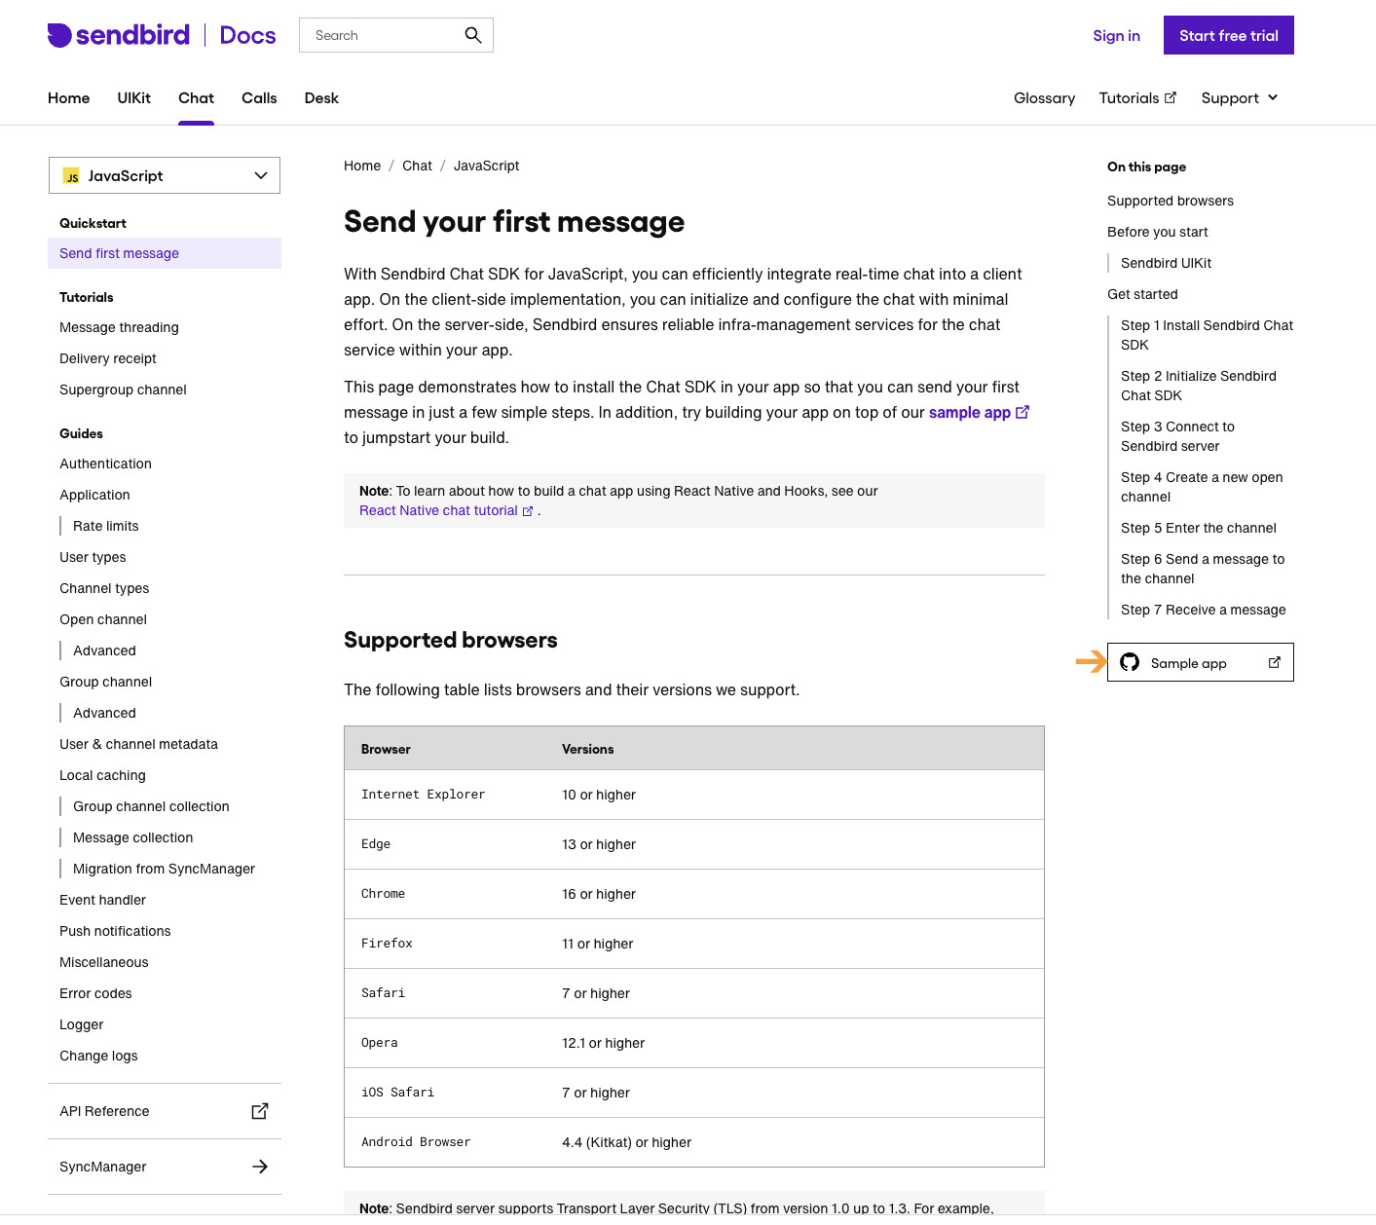The height and width of the screenshot is (1225, 1376).
Task: Click the sample app external link icon in paragraph
Action: point(1023,412)
